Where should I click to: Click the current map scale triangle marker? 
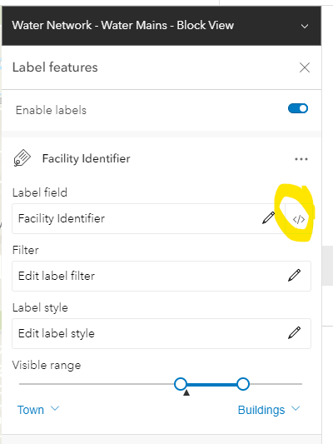click(x=186, y=392)
